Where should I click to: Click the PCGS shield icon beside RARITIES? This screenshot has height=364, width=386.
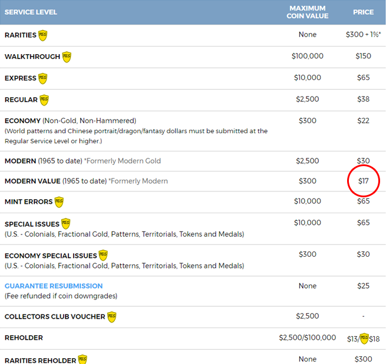[43, 35]
